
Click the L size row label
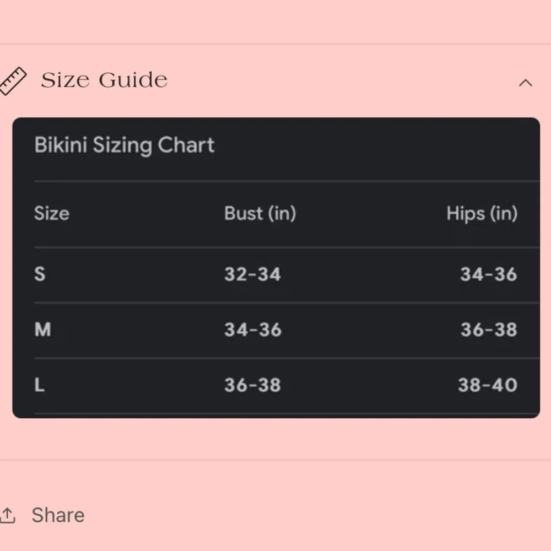click(40, 385)
